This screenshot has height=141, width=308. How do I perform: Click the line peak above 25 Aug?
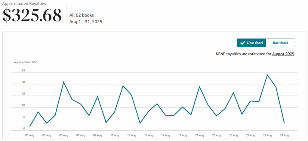[233, 92]
